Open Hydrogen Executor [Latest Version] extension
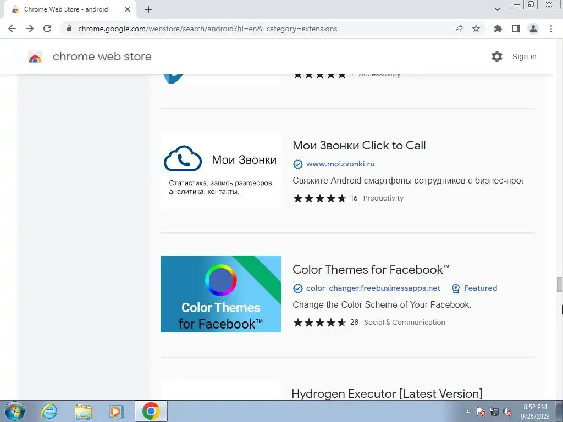The image size is (563, 422). (x=387, y=393)
